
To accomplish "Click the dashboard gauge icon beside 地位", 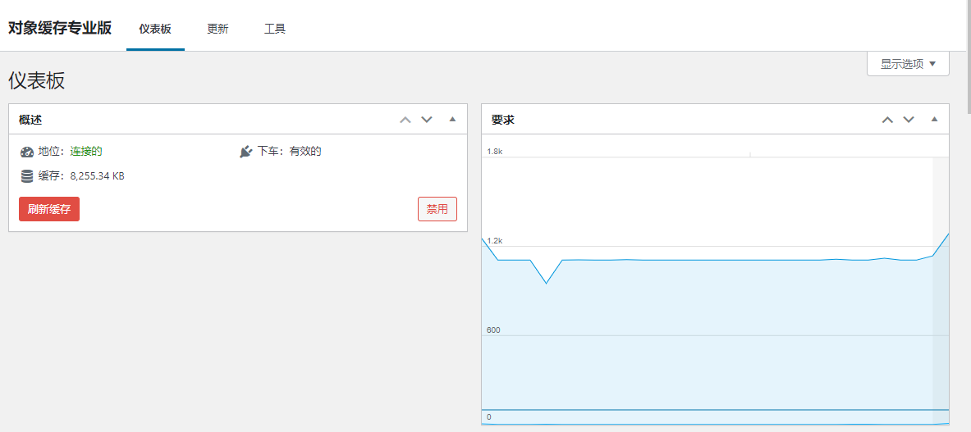I will coord(27,152).
